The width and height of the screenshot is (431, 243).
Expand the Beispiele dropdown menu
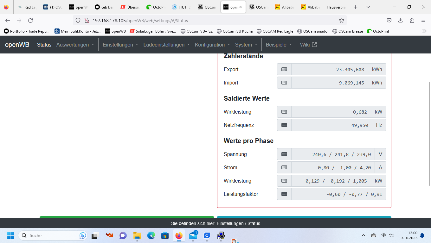coord(279,45)
